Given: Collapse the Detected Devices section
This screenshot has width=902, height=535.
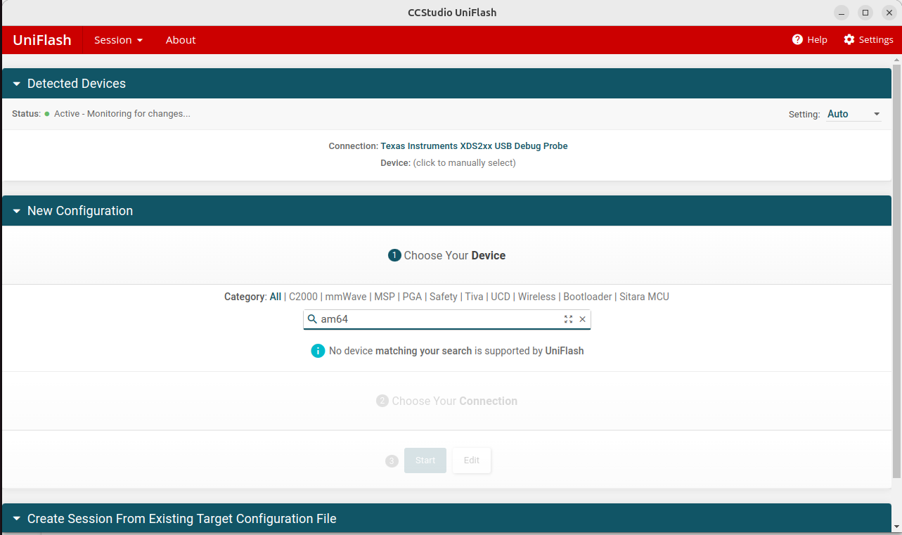Looking at the screenshot, I should tap(17, 84).
